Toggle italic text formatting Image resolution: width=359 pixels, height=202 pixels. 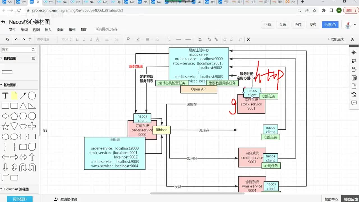pyautogui.click(x=84, y=39)
